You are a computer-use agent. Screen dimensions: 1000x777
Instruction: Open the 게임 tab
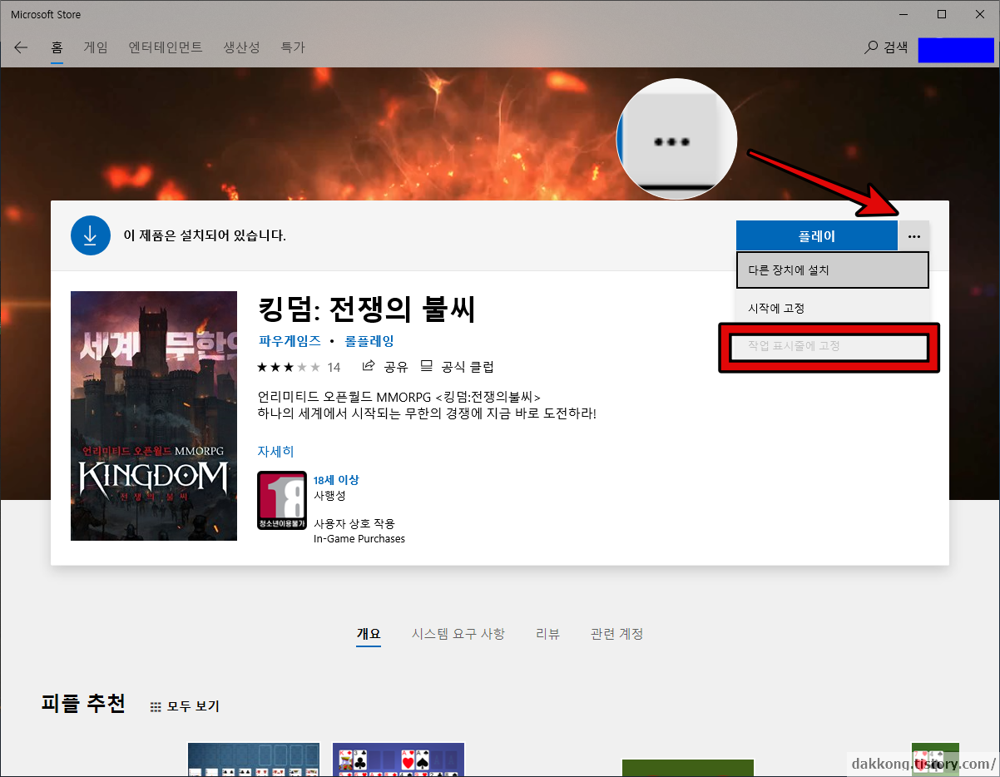[x=96, y=47]
